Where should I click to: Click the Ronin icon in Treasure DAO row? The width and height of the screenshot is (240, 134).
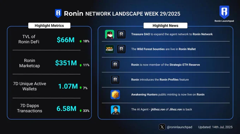tap(121, 34)
